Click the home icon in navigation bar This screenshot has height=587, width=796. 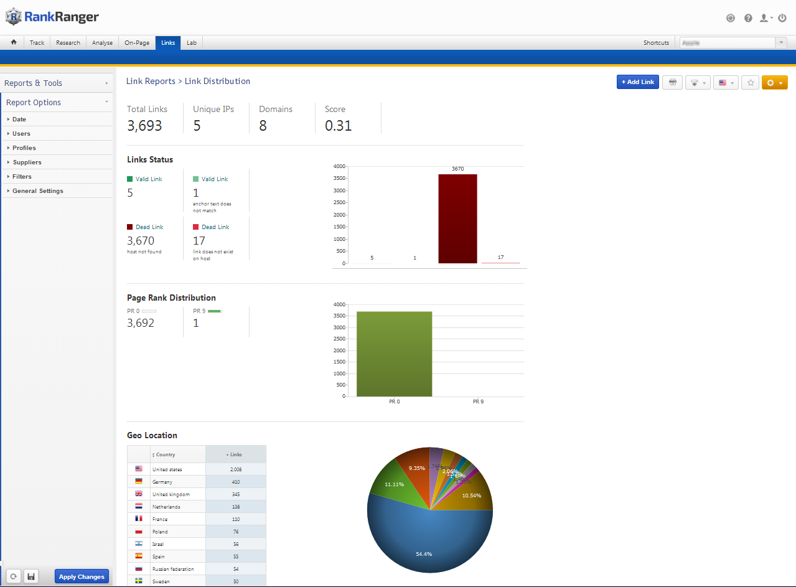(x=13, y=42)
